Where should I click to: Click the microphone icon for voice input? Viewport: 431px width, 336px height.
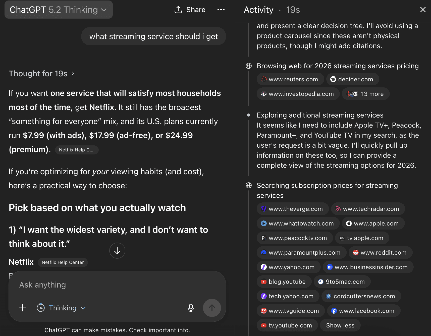point(191,308)
